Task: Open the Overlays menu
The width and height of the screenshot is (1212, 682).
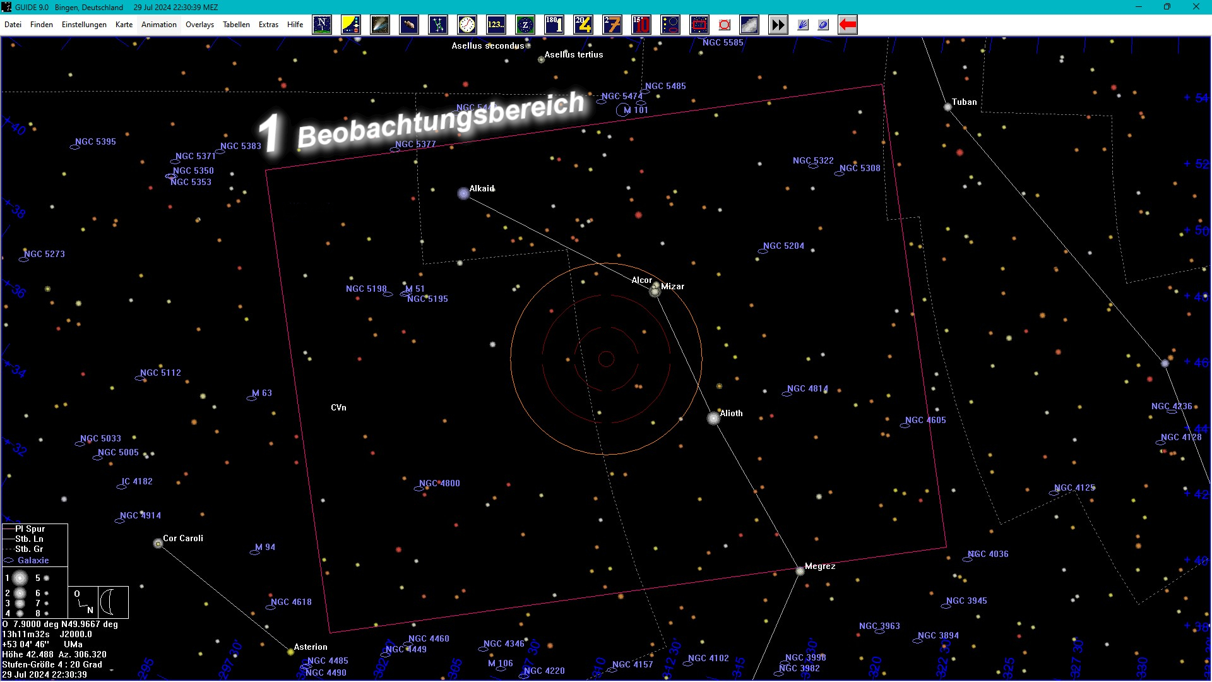Action: coord(199,25)
